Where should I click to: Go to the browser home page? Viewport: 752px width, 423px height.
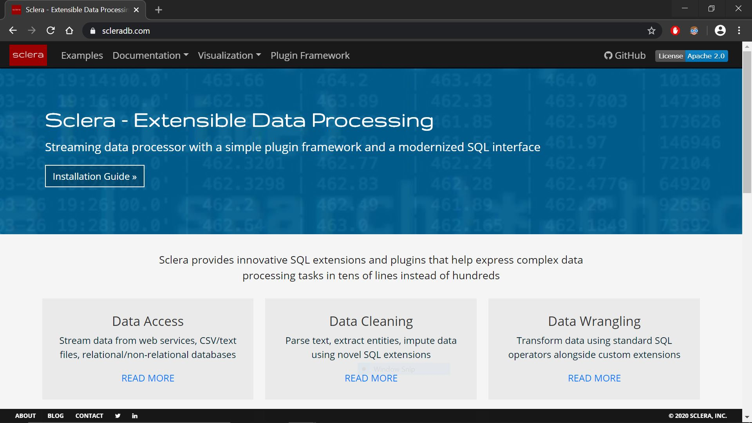pyautogui.click(x=69, y=31)
